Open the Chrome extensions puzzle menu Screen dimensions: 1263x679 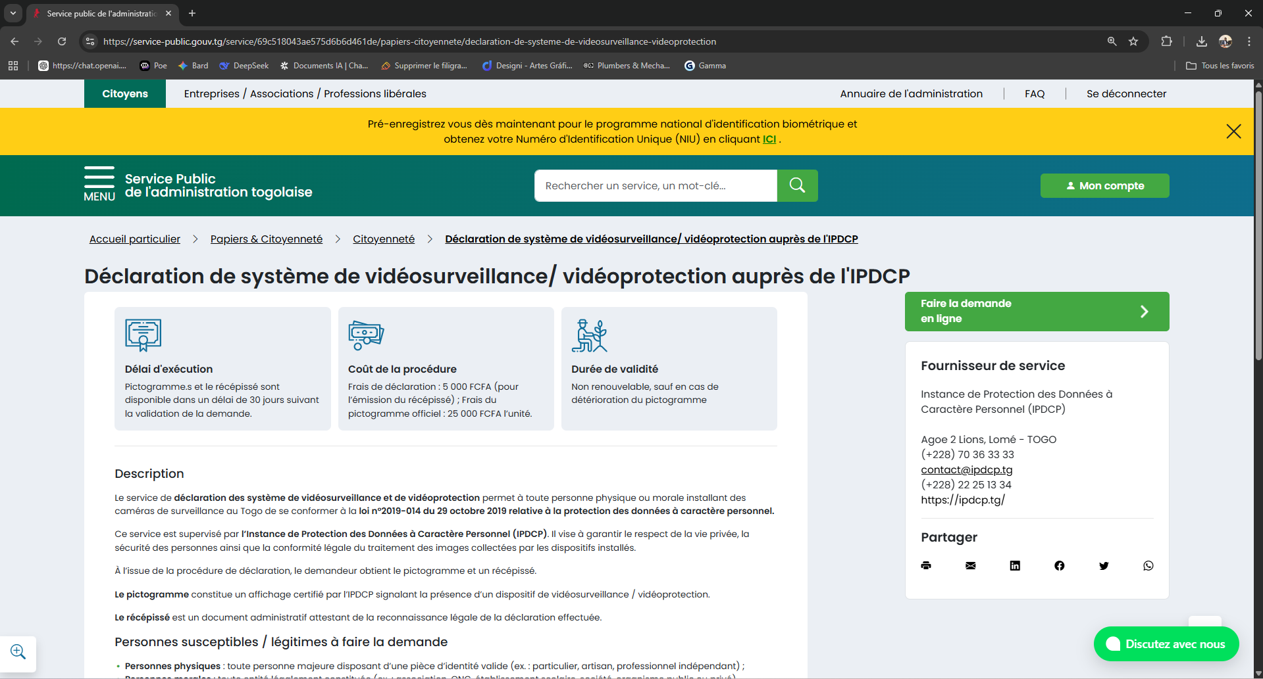pyautogui.click(x=1166, y=41)
